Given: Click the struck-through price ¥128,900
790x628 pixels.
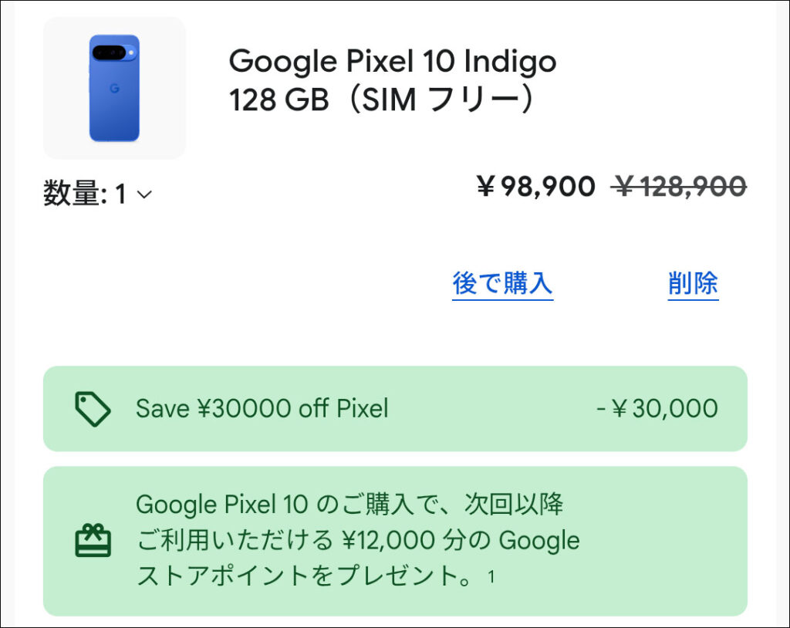Looking at the screenshot, I should click(x=679, y=187).
